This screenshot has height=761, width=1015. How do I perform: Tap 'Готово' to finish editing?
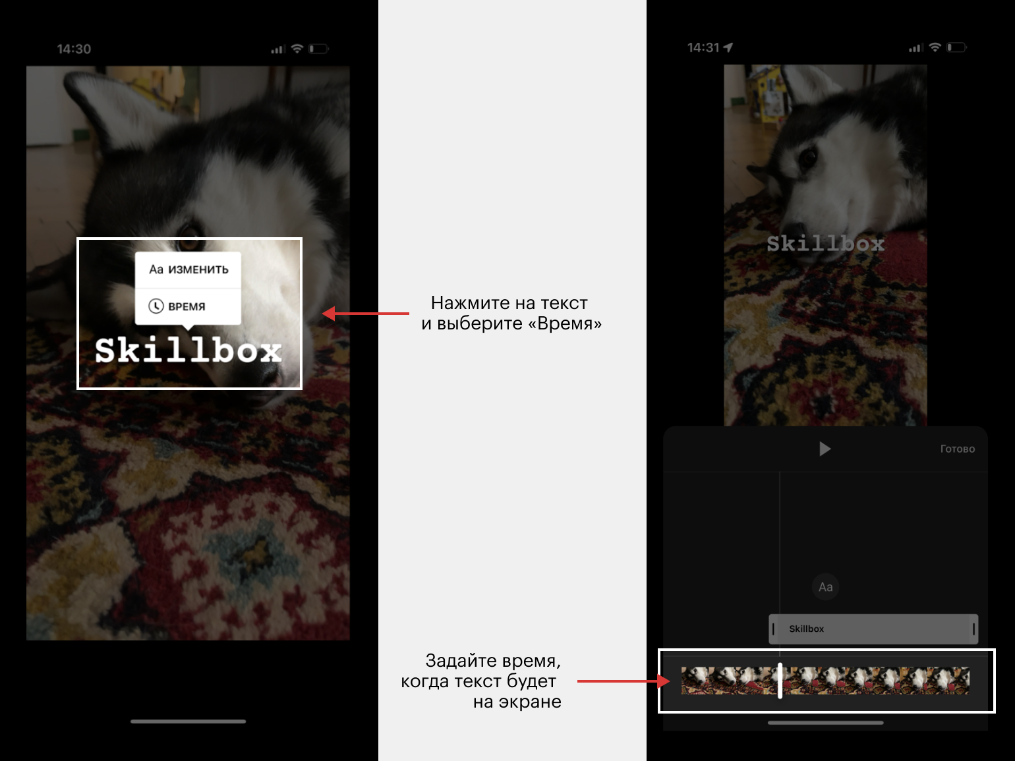pyautogui.click(x=957, y=449)
